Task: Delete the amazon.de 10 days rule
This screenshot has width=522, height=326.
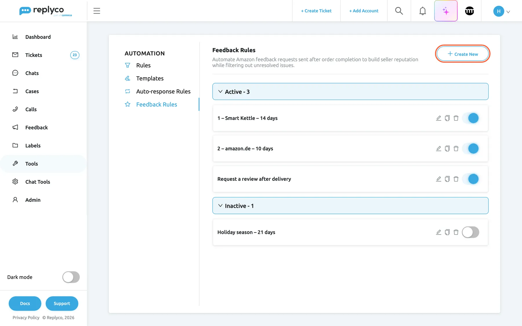Action: tap(456, 149)
